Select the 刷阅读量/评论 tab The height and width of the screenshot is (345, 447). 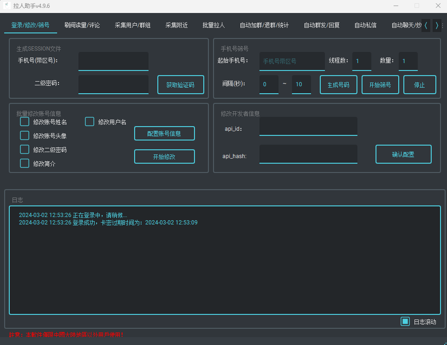click(x=82, y=25)
